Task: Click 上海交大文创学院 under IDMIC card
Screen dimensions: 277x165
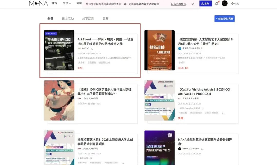Action: (x=90, y=98)
